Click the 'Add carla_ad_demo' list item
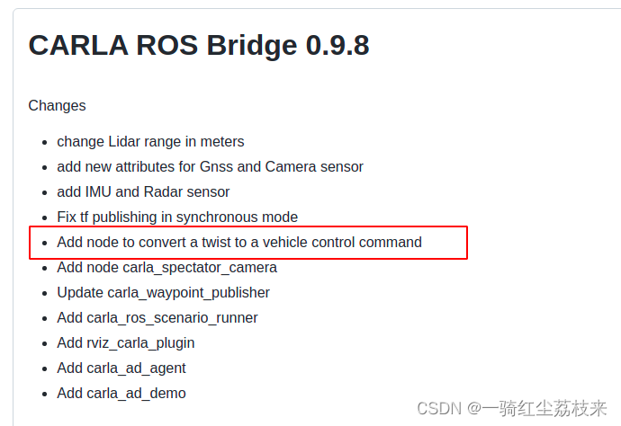Screen dimensions: 621x426 point(121,393)
